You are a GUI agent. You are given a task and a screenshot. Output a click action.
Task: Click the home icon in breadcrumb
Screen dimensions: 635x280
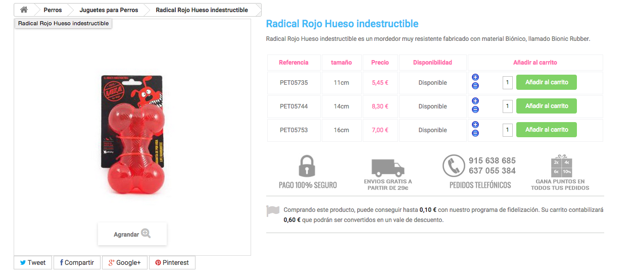pyautogui.click(x=24, y=10)
